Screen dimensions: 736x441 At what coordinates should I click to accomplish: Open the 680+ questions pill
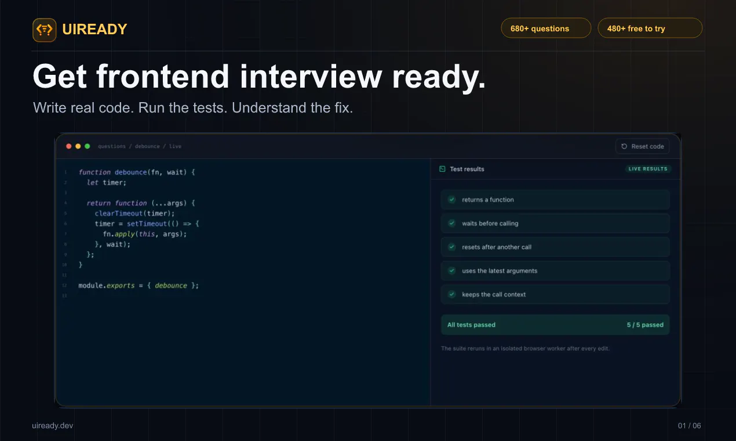tap(546, 28)
